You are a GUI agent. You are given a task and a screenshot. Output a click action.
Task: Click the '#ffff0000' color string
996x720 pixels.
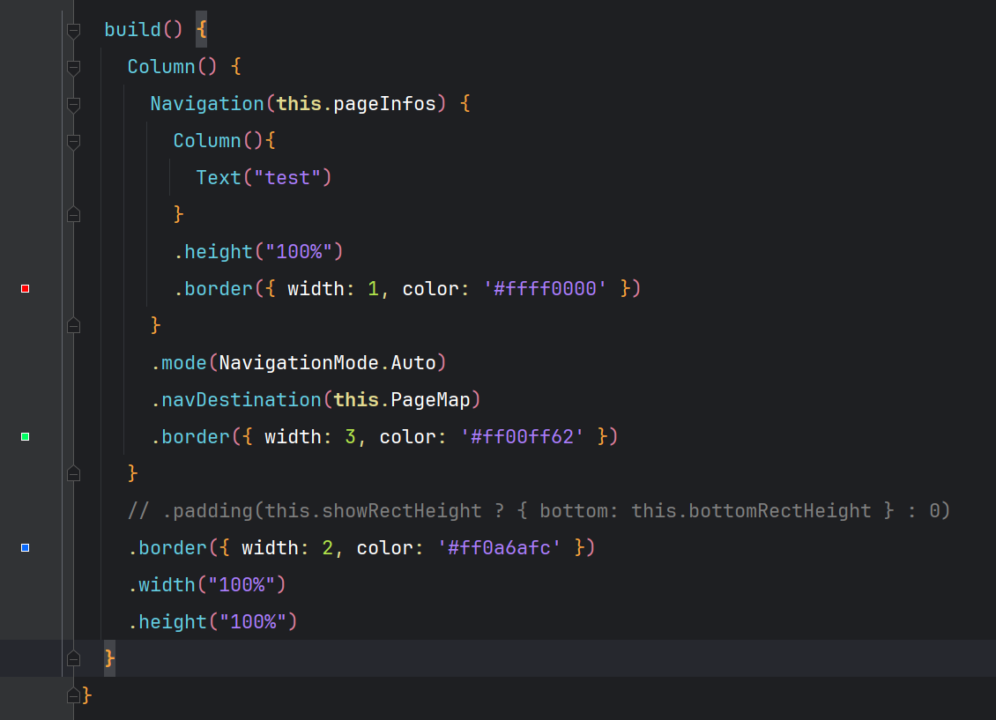[x=545, y=289]
